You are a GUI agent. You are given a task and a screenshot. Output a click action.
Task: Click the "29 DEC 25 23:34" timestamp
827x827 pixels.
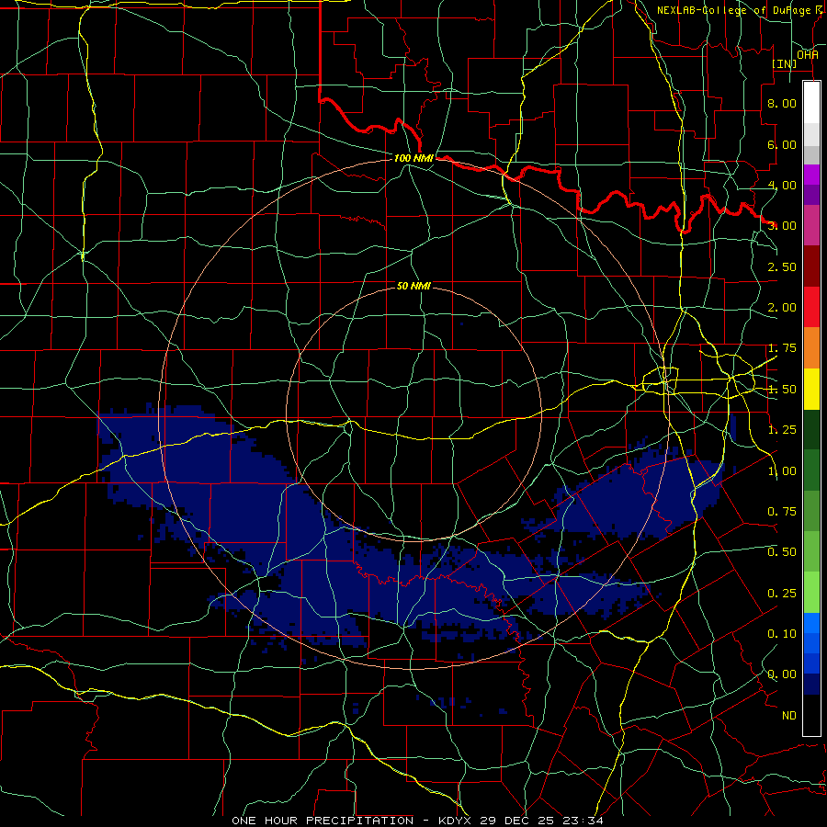point(540,821)
